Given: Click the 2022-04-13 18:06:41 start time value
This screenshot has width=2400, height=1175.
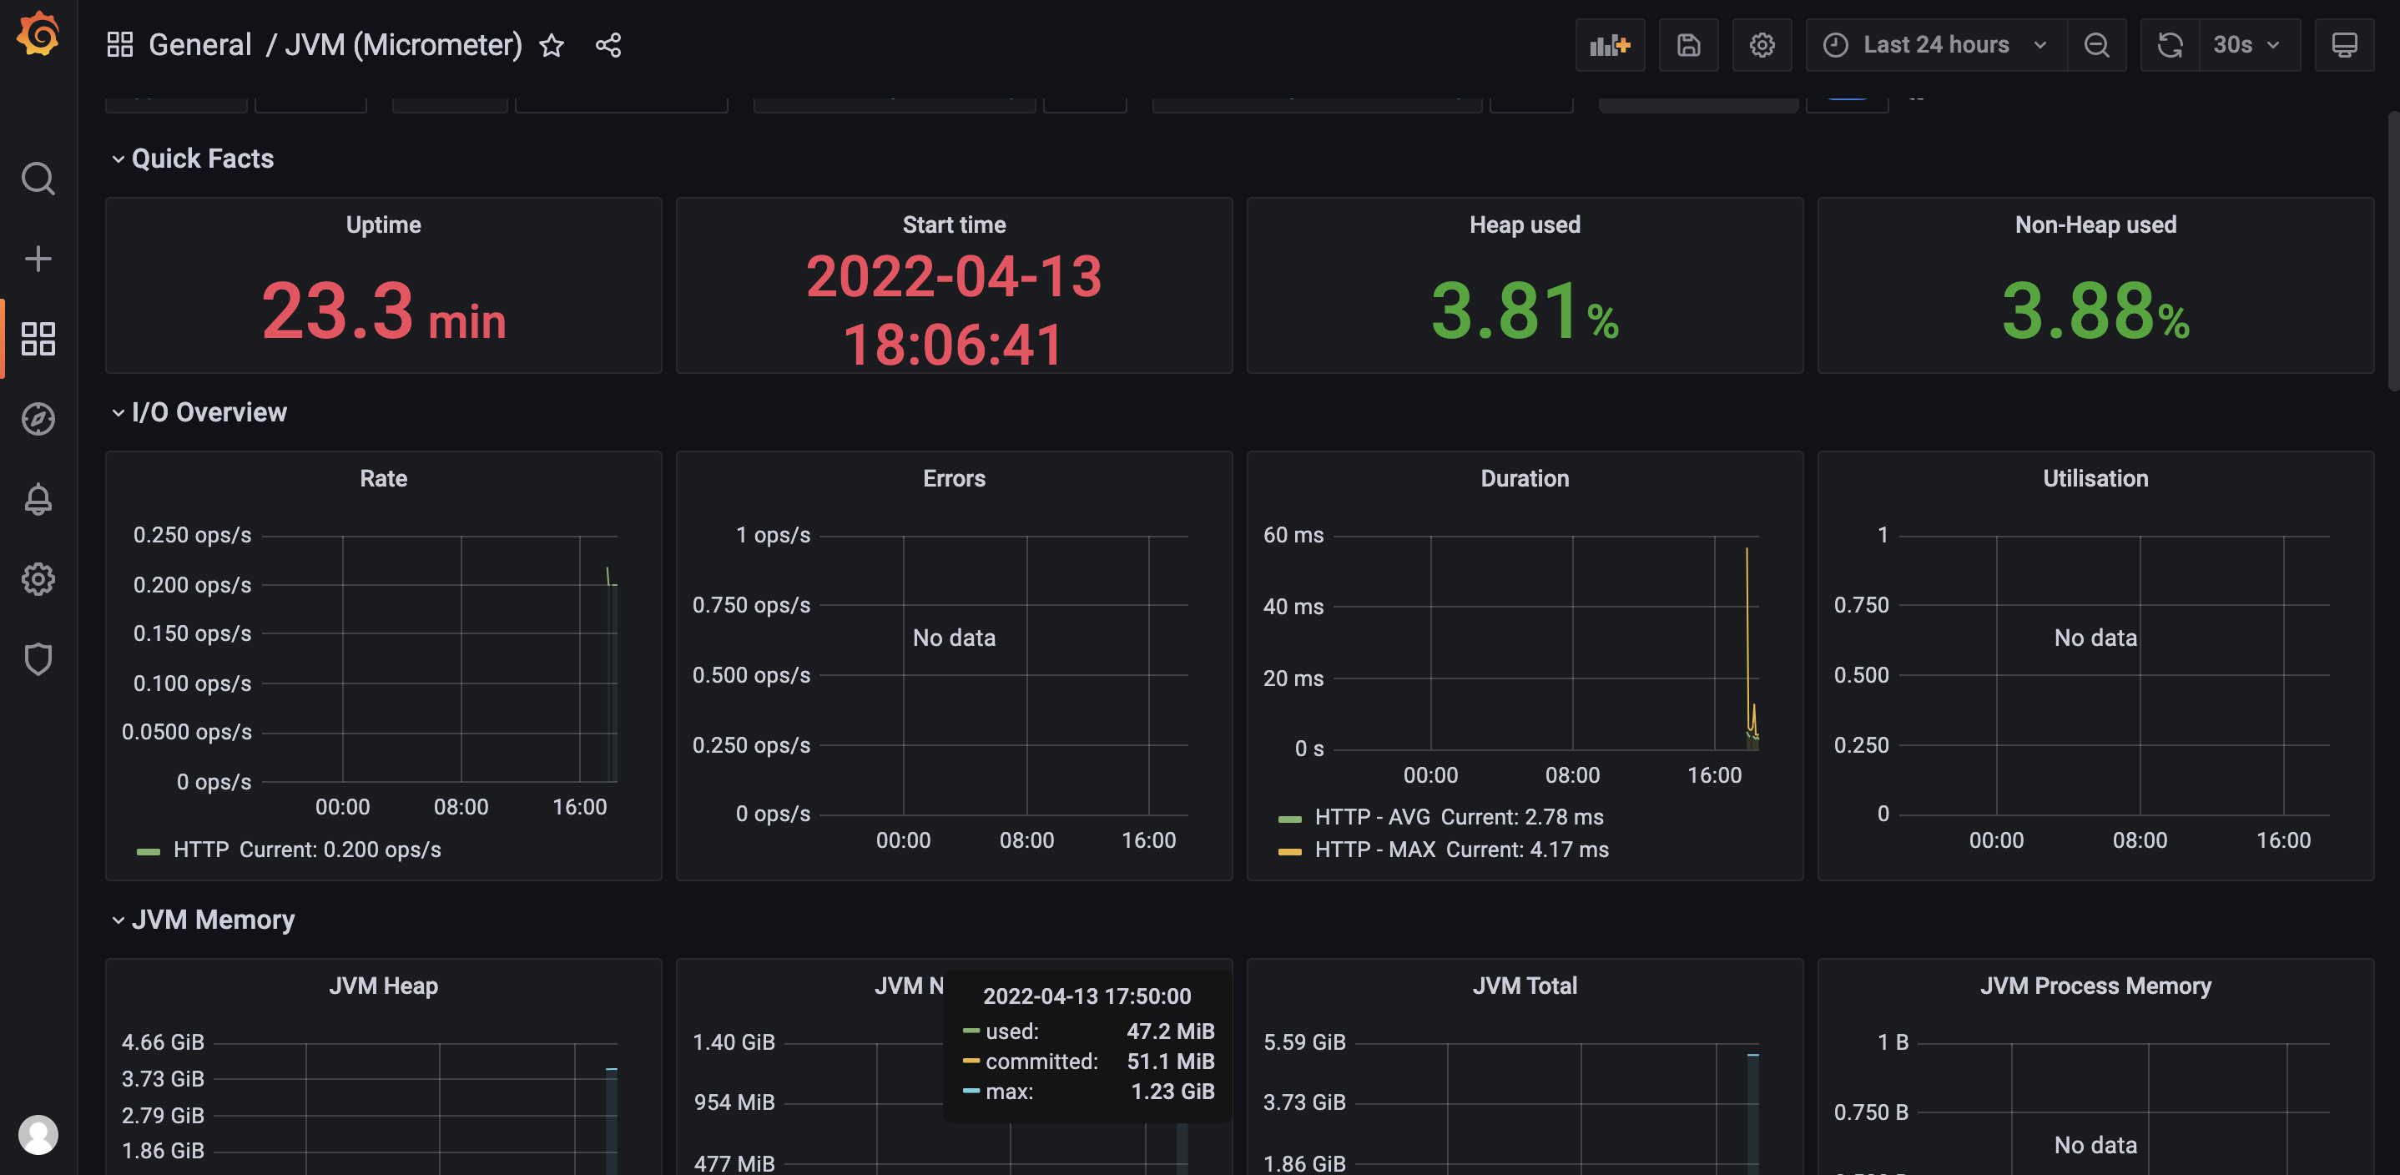Looking at the screenshot, I should tap(954, 310).
